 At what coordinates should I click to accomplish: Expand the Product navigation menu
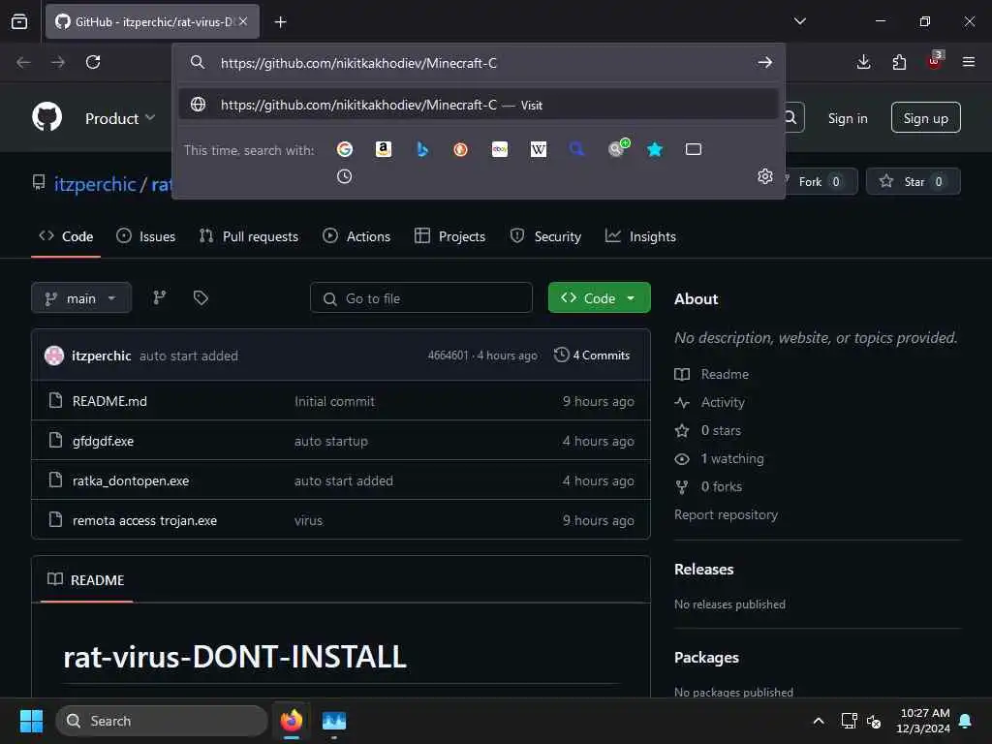coord(119,118)
